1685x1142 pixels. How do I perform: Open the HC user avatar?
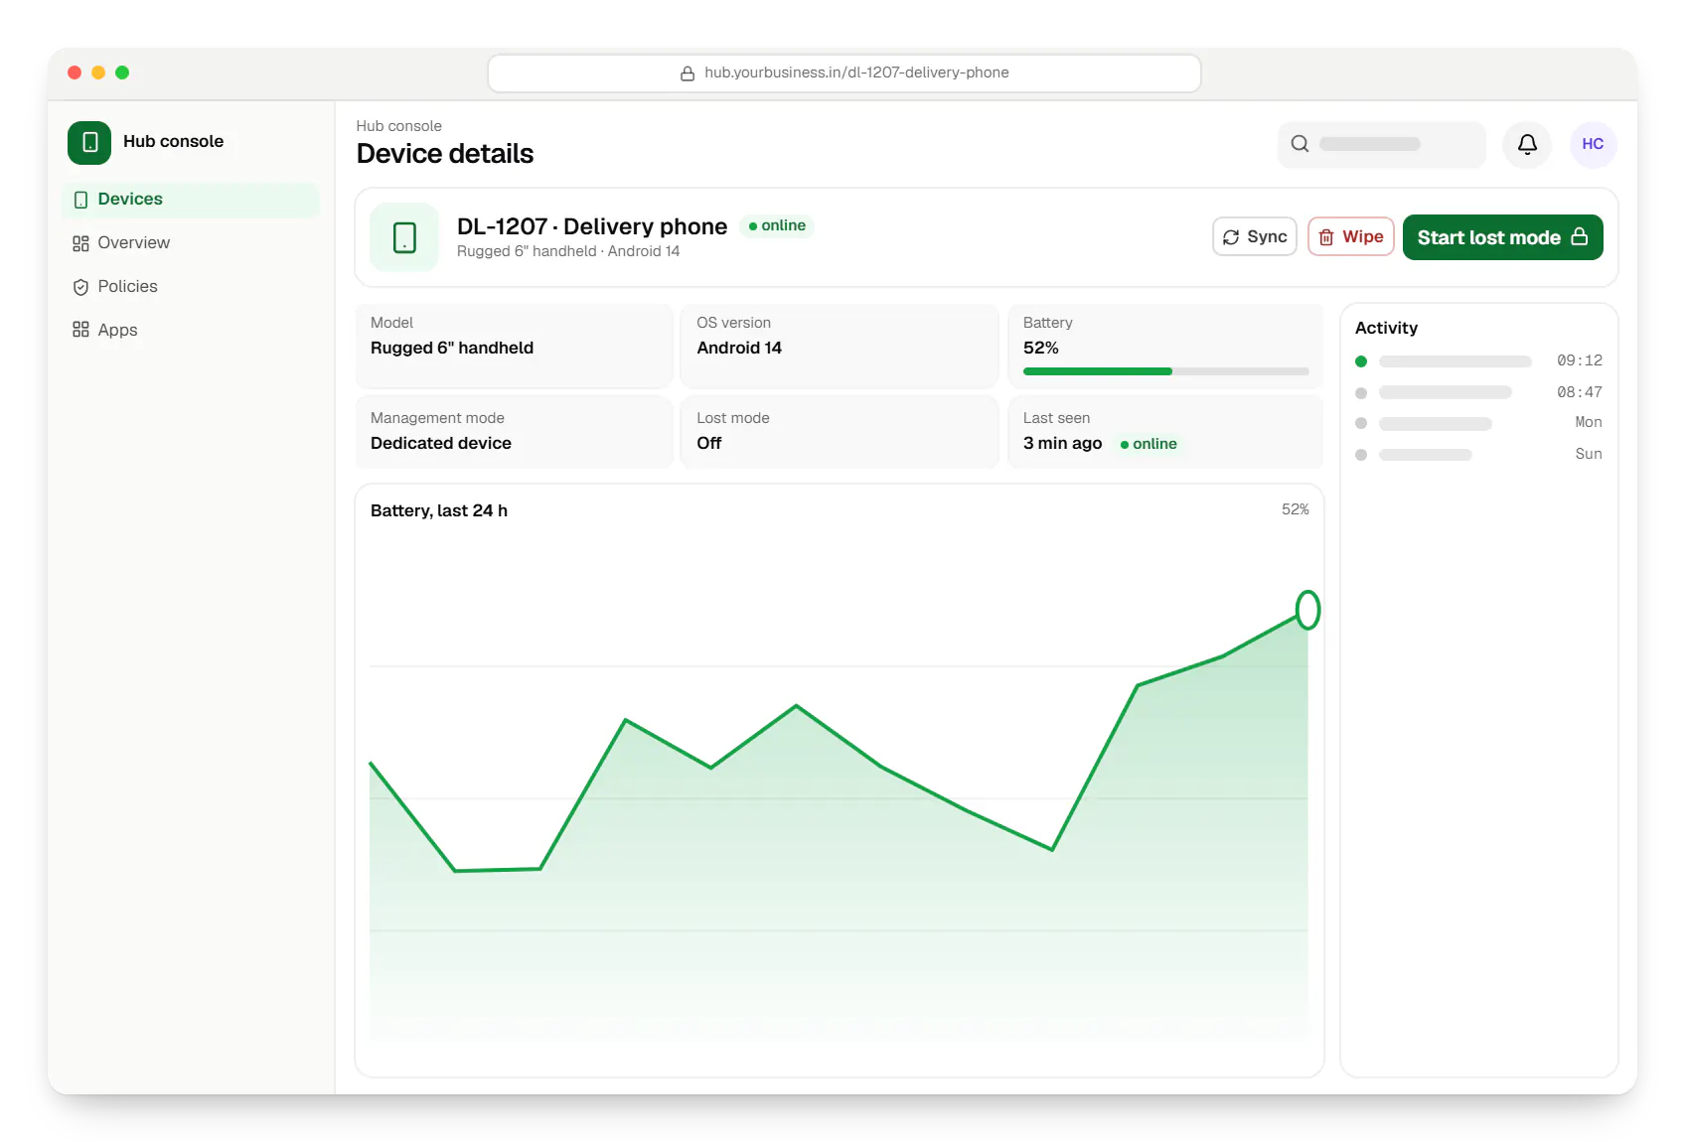1593,145
